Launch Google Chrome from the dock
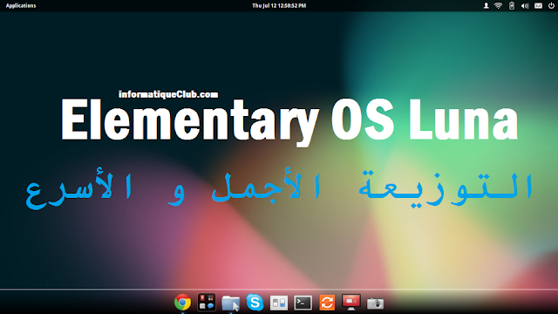 (182, 303)
